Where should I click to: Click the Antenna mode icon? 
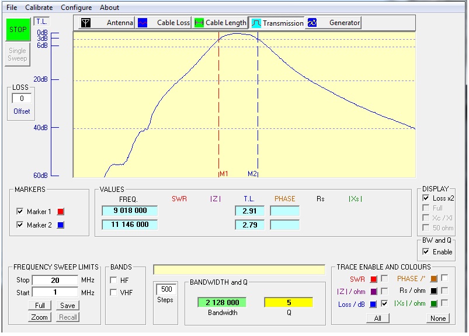(x=86, y=23)
